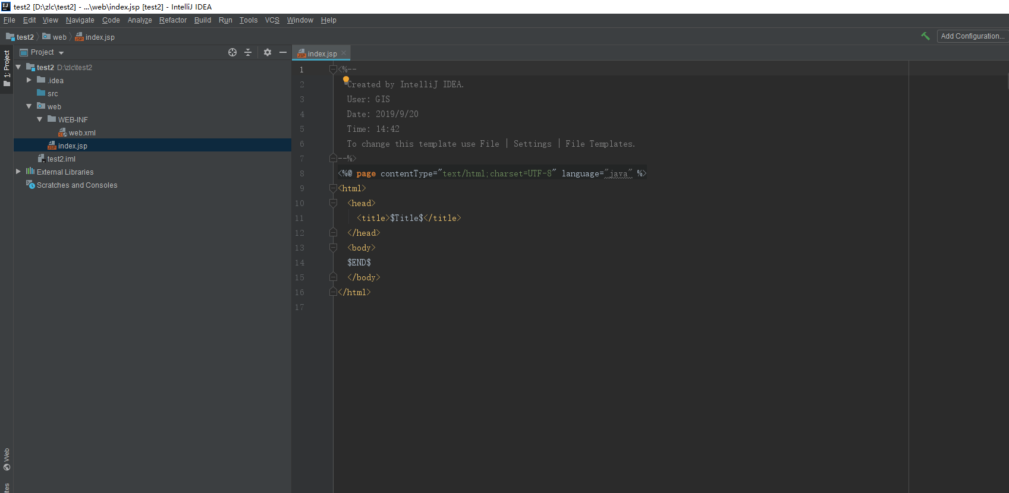Click the Build Project hammer icon

click(x=925, y=36)
